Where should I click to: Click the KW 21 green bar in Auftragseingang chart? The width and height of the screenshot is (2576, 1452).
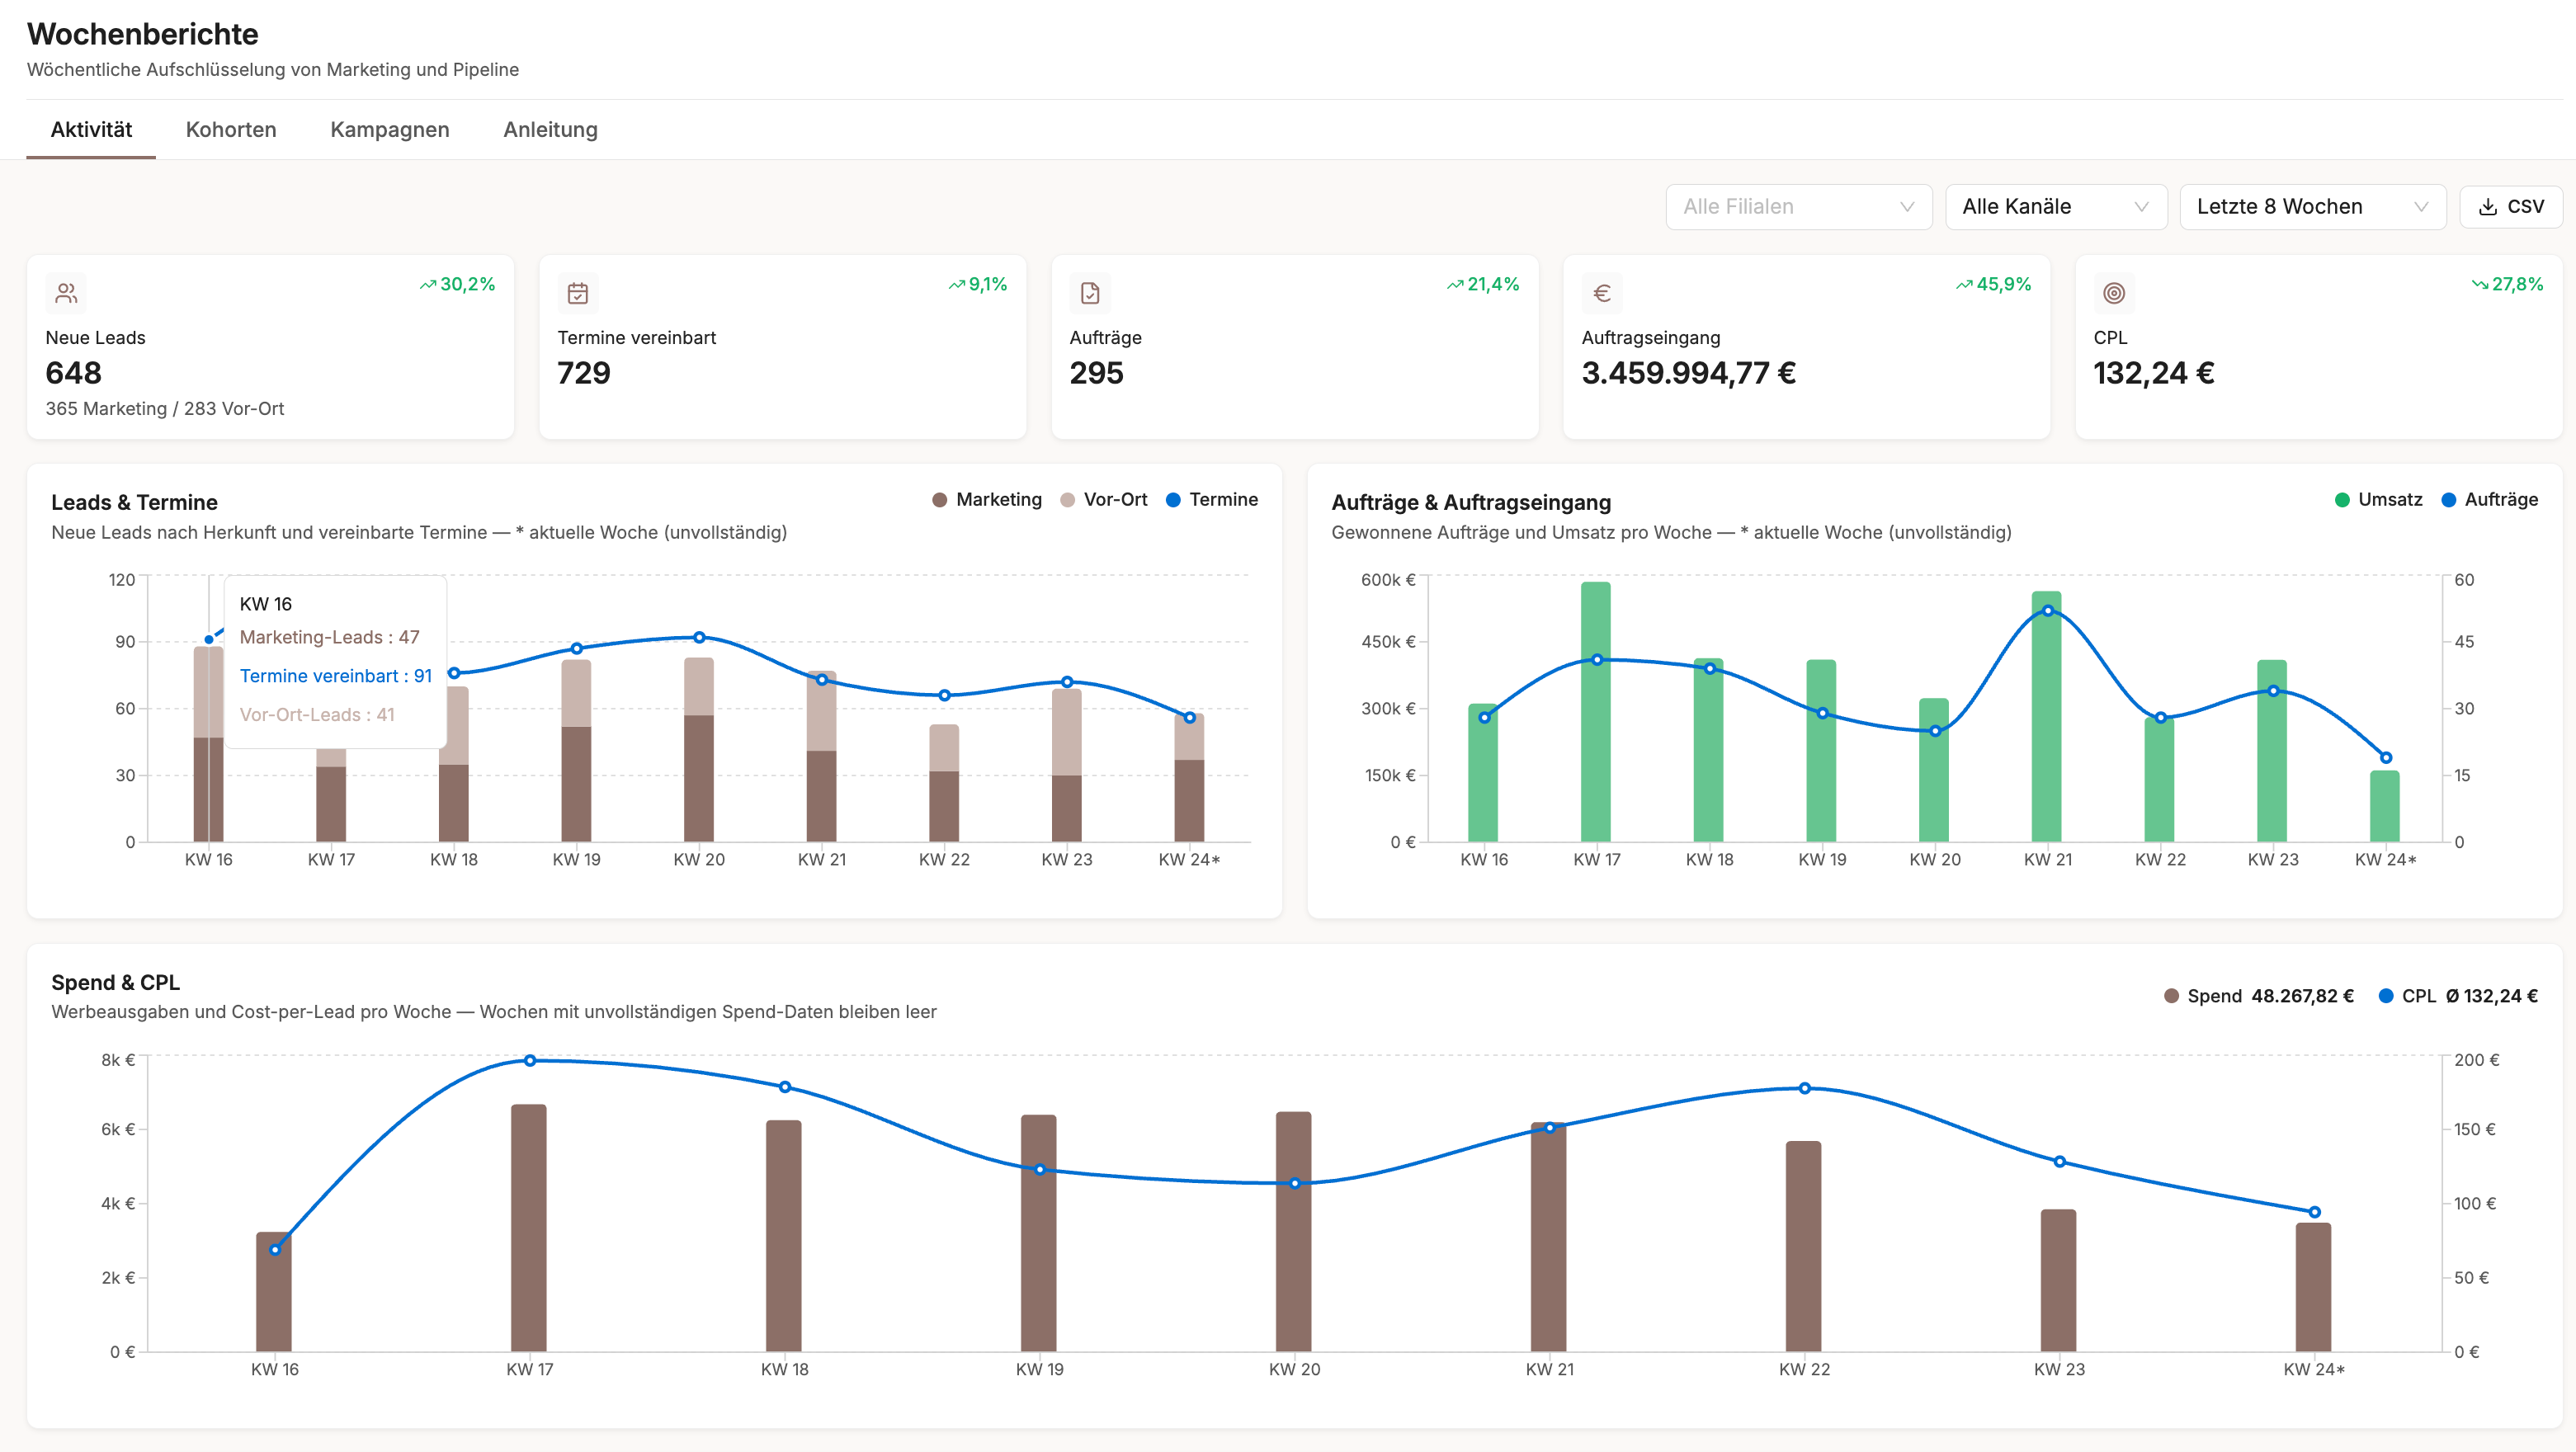(x=2047, y=716)
